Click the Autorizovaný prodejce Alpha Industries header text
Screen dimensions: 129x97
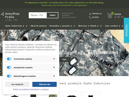[69, 15]
